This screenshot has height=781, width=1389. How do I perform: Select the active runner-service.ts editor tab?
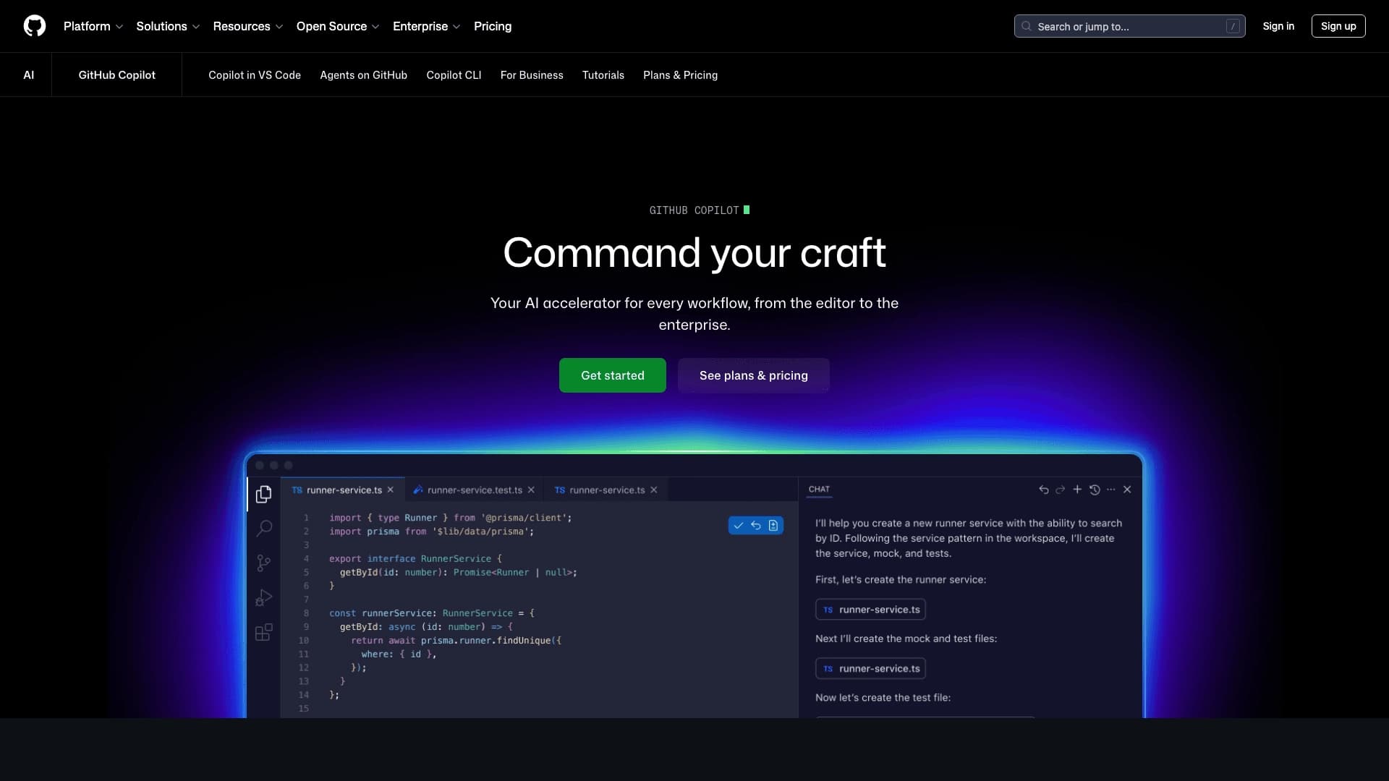pos(344,490)
